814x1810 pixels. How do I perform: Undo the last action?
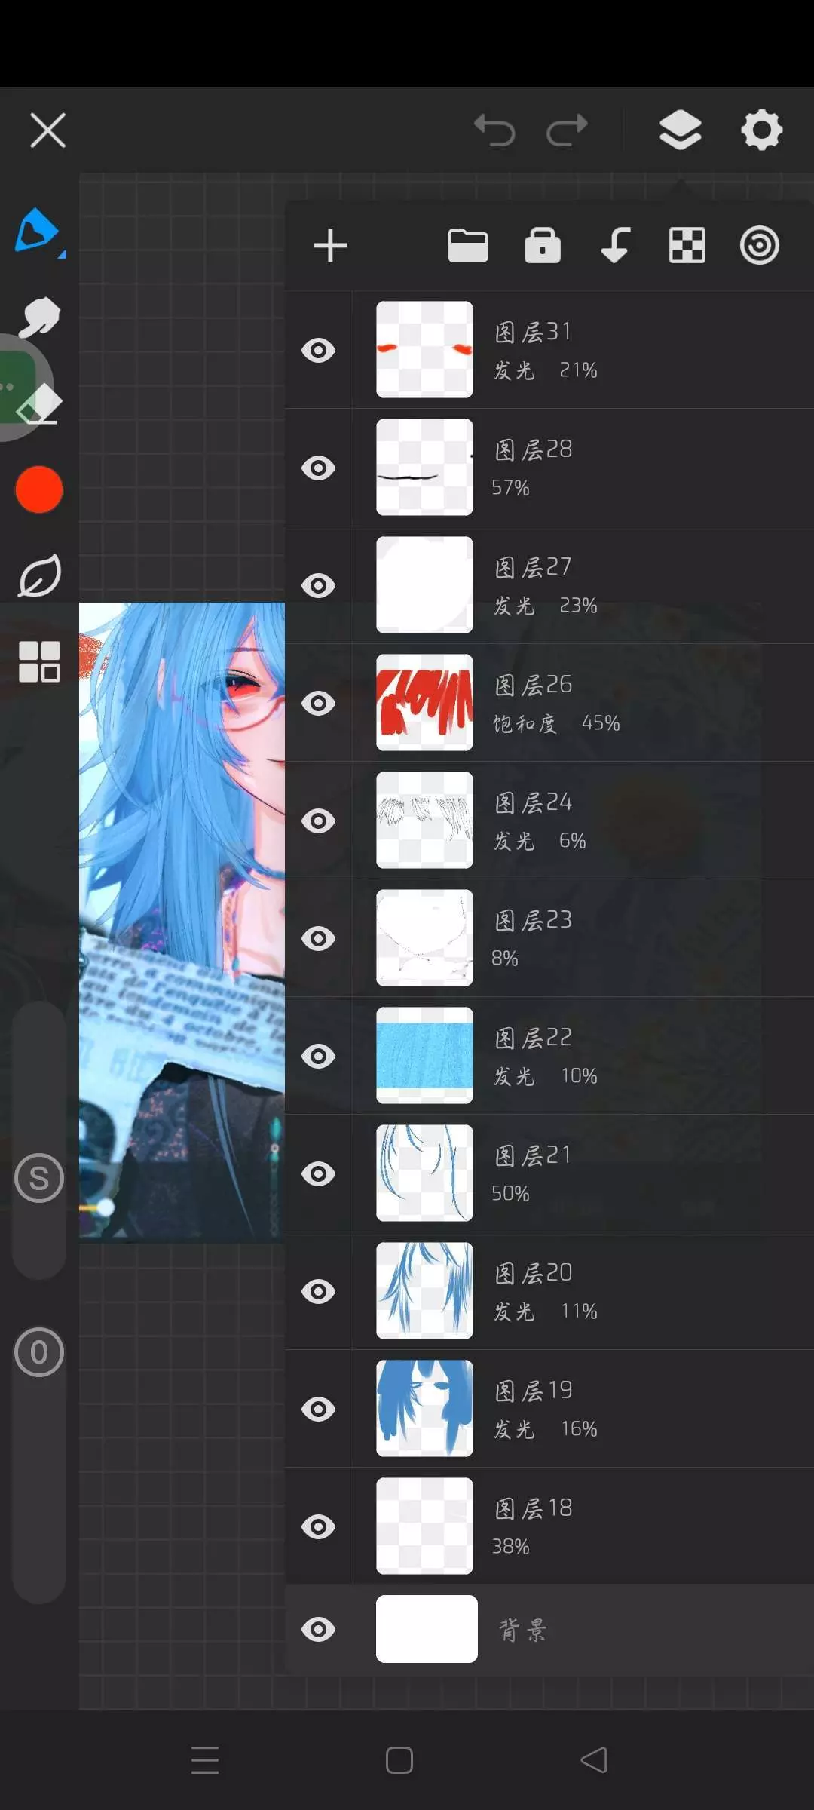494,130
